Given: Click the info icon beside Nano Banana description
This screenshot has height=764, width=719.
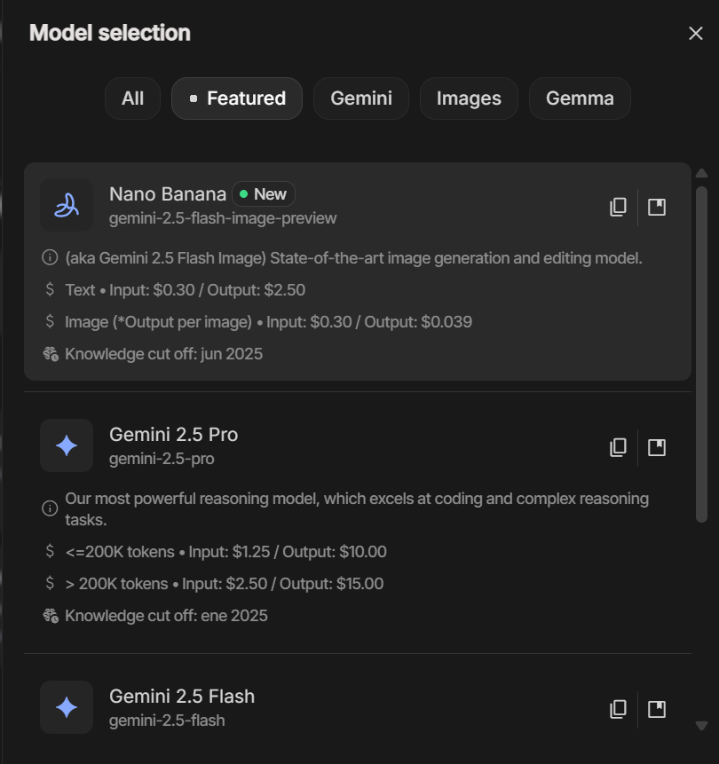Looking at the screenshot, I should (x=50, y=257).
